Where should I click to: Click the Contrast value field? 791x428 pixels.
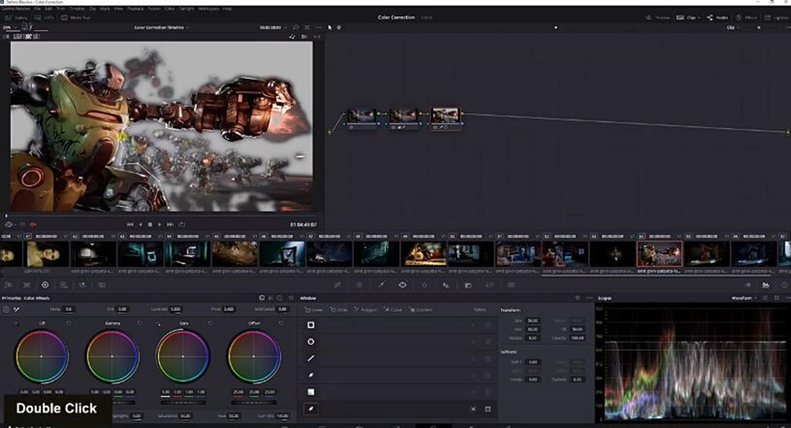click(x=175, y=309)
